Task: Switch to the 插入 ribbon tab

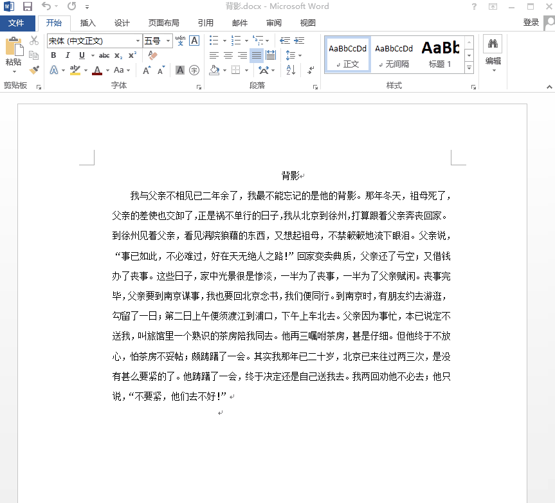Action: pos(88,23)
